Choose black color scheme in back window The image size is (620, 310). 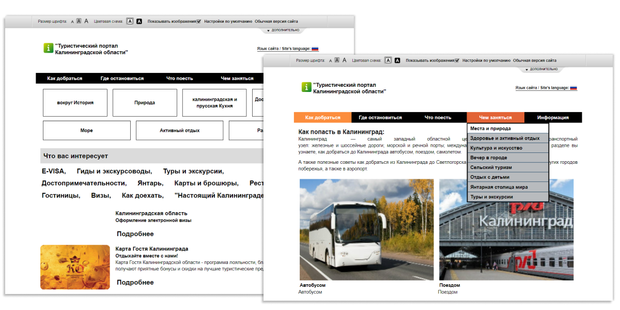(139, 21)
